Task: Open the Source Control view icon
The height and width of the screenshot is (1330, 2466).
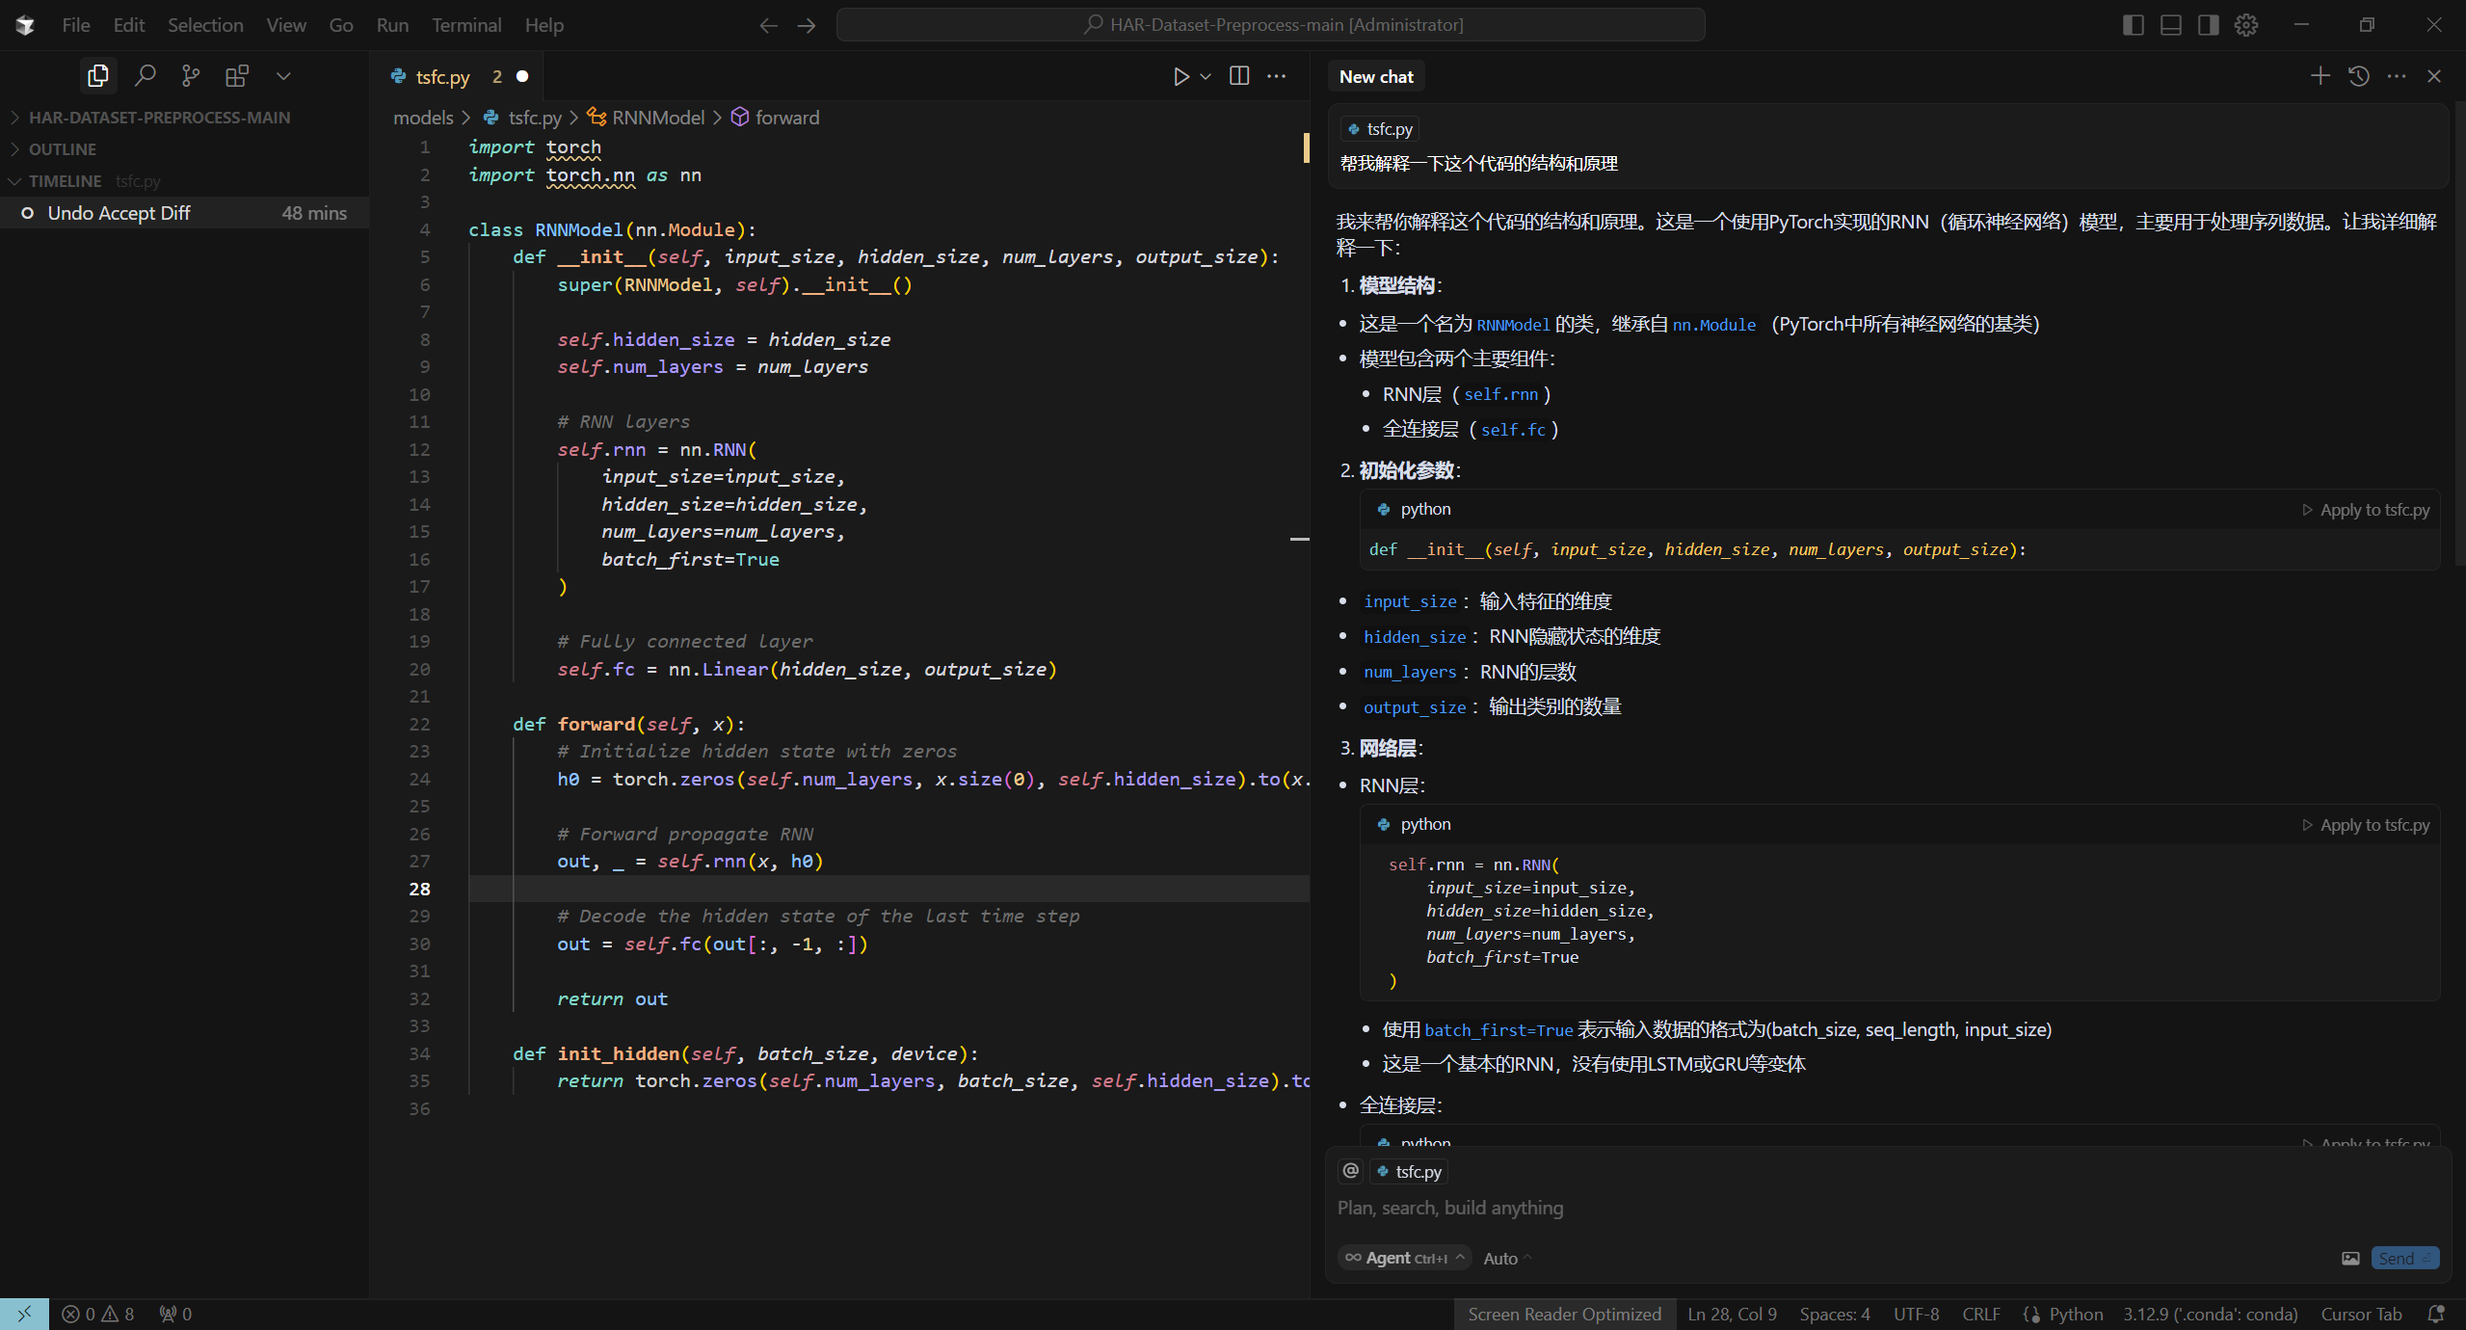Action: pos(191,75)
